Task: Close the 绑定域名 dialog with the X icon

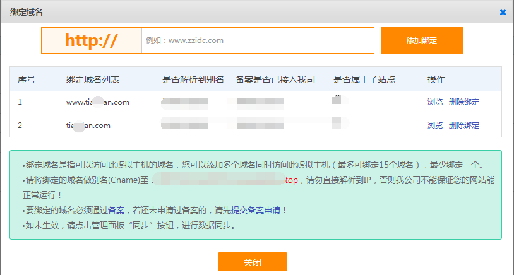Action: [503, 12]
